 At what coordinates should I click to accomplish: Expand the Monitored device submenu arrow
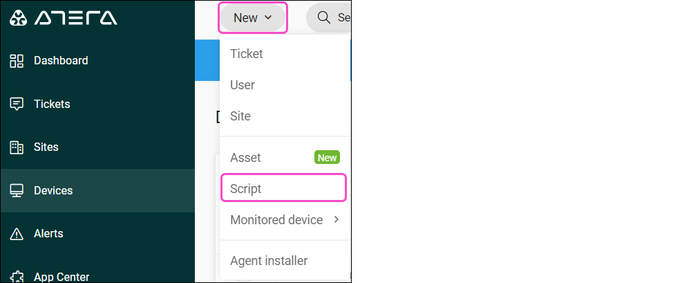click(x=337, y=220)
